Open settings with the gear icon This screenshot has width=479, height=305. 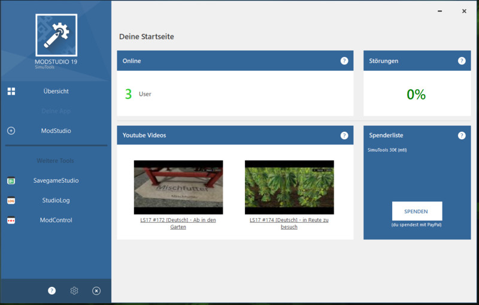pyautogui.click(x=74, y=291)
